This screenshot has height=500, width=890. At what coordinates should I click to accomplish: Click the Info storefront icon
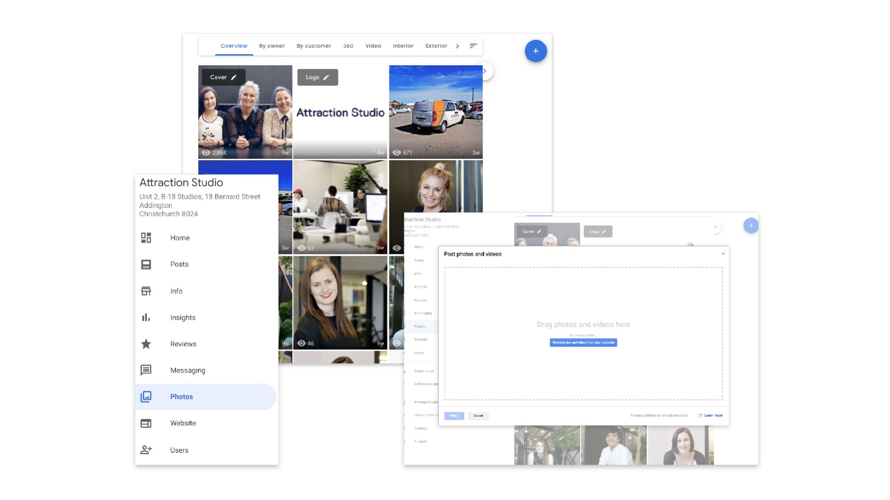(x=146, y=291)
